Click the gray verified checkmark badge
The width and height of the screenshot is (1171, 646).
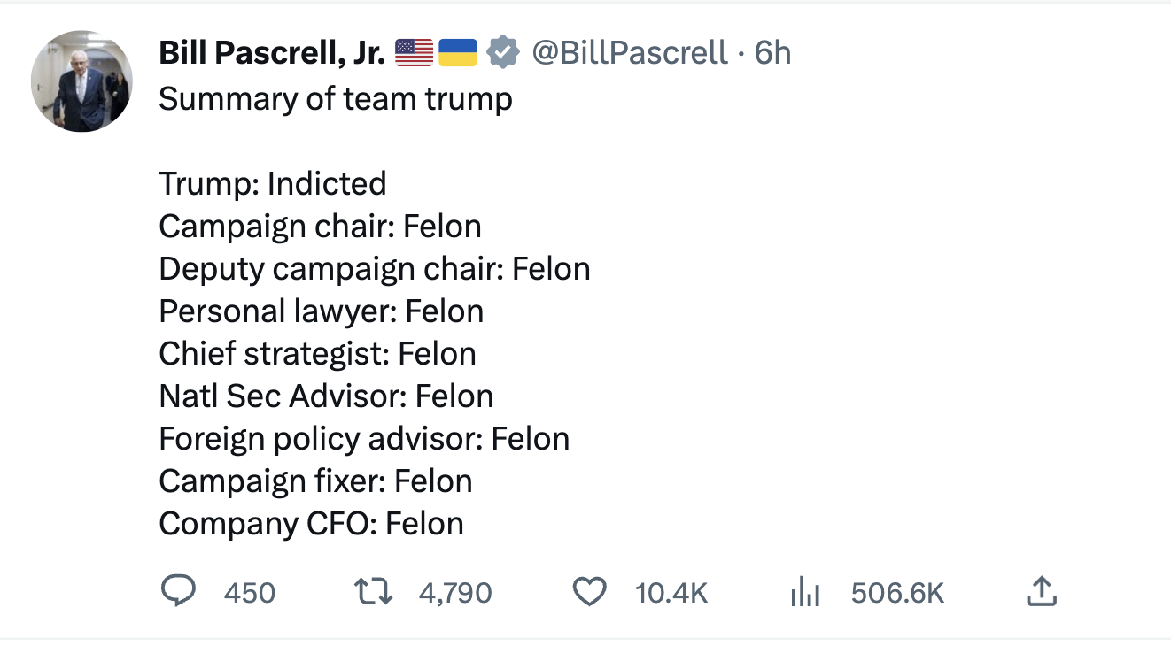[x=503, y=53]
